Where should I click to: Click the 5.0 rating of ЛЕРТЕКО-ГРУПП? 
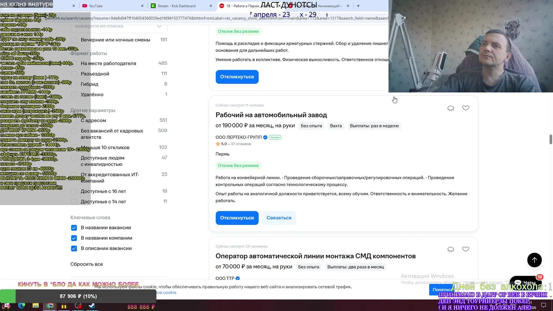[221, 144]
